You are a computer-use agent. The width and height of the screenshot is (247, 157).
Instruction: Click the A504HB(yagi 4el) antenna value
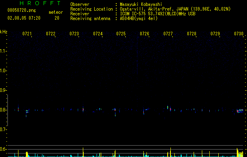pos(139,18)
